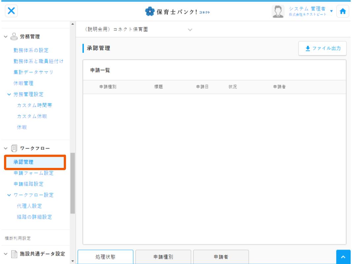Open 申請フォーム設定 in the sidebar
Screen dimensions: 352x264
click(x=33, y=173)
